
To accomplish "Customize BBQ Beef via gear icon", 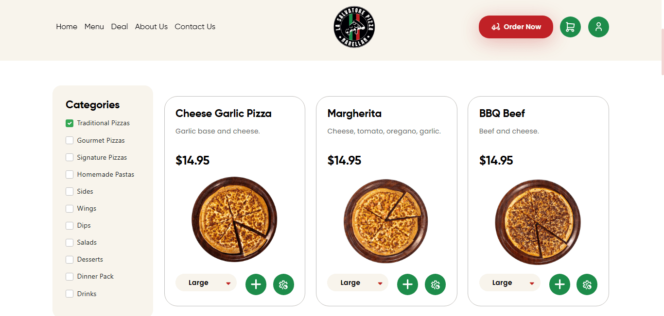I will tap(587, 284).
